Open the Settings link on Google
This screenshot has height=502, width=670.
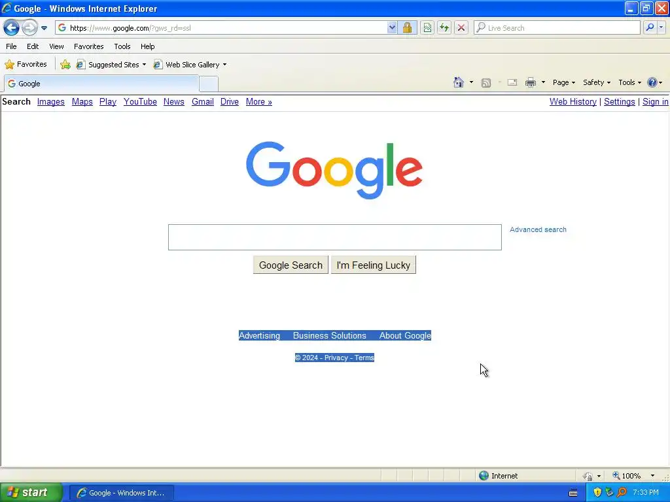[x=620, y=101]
